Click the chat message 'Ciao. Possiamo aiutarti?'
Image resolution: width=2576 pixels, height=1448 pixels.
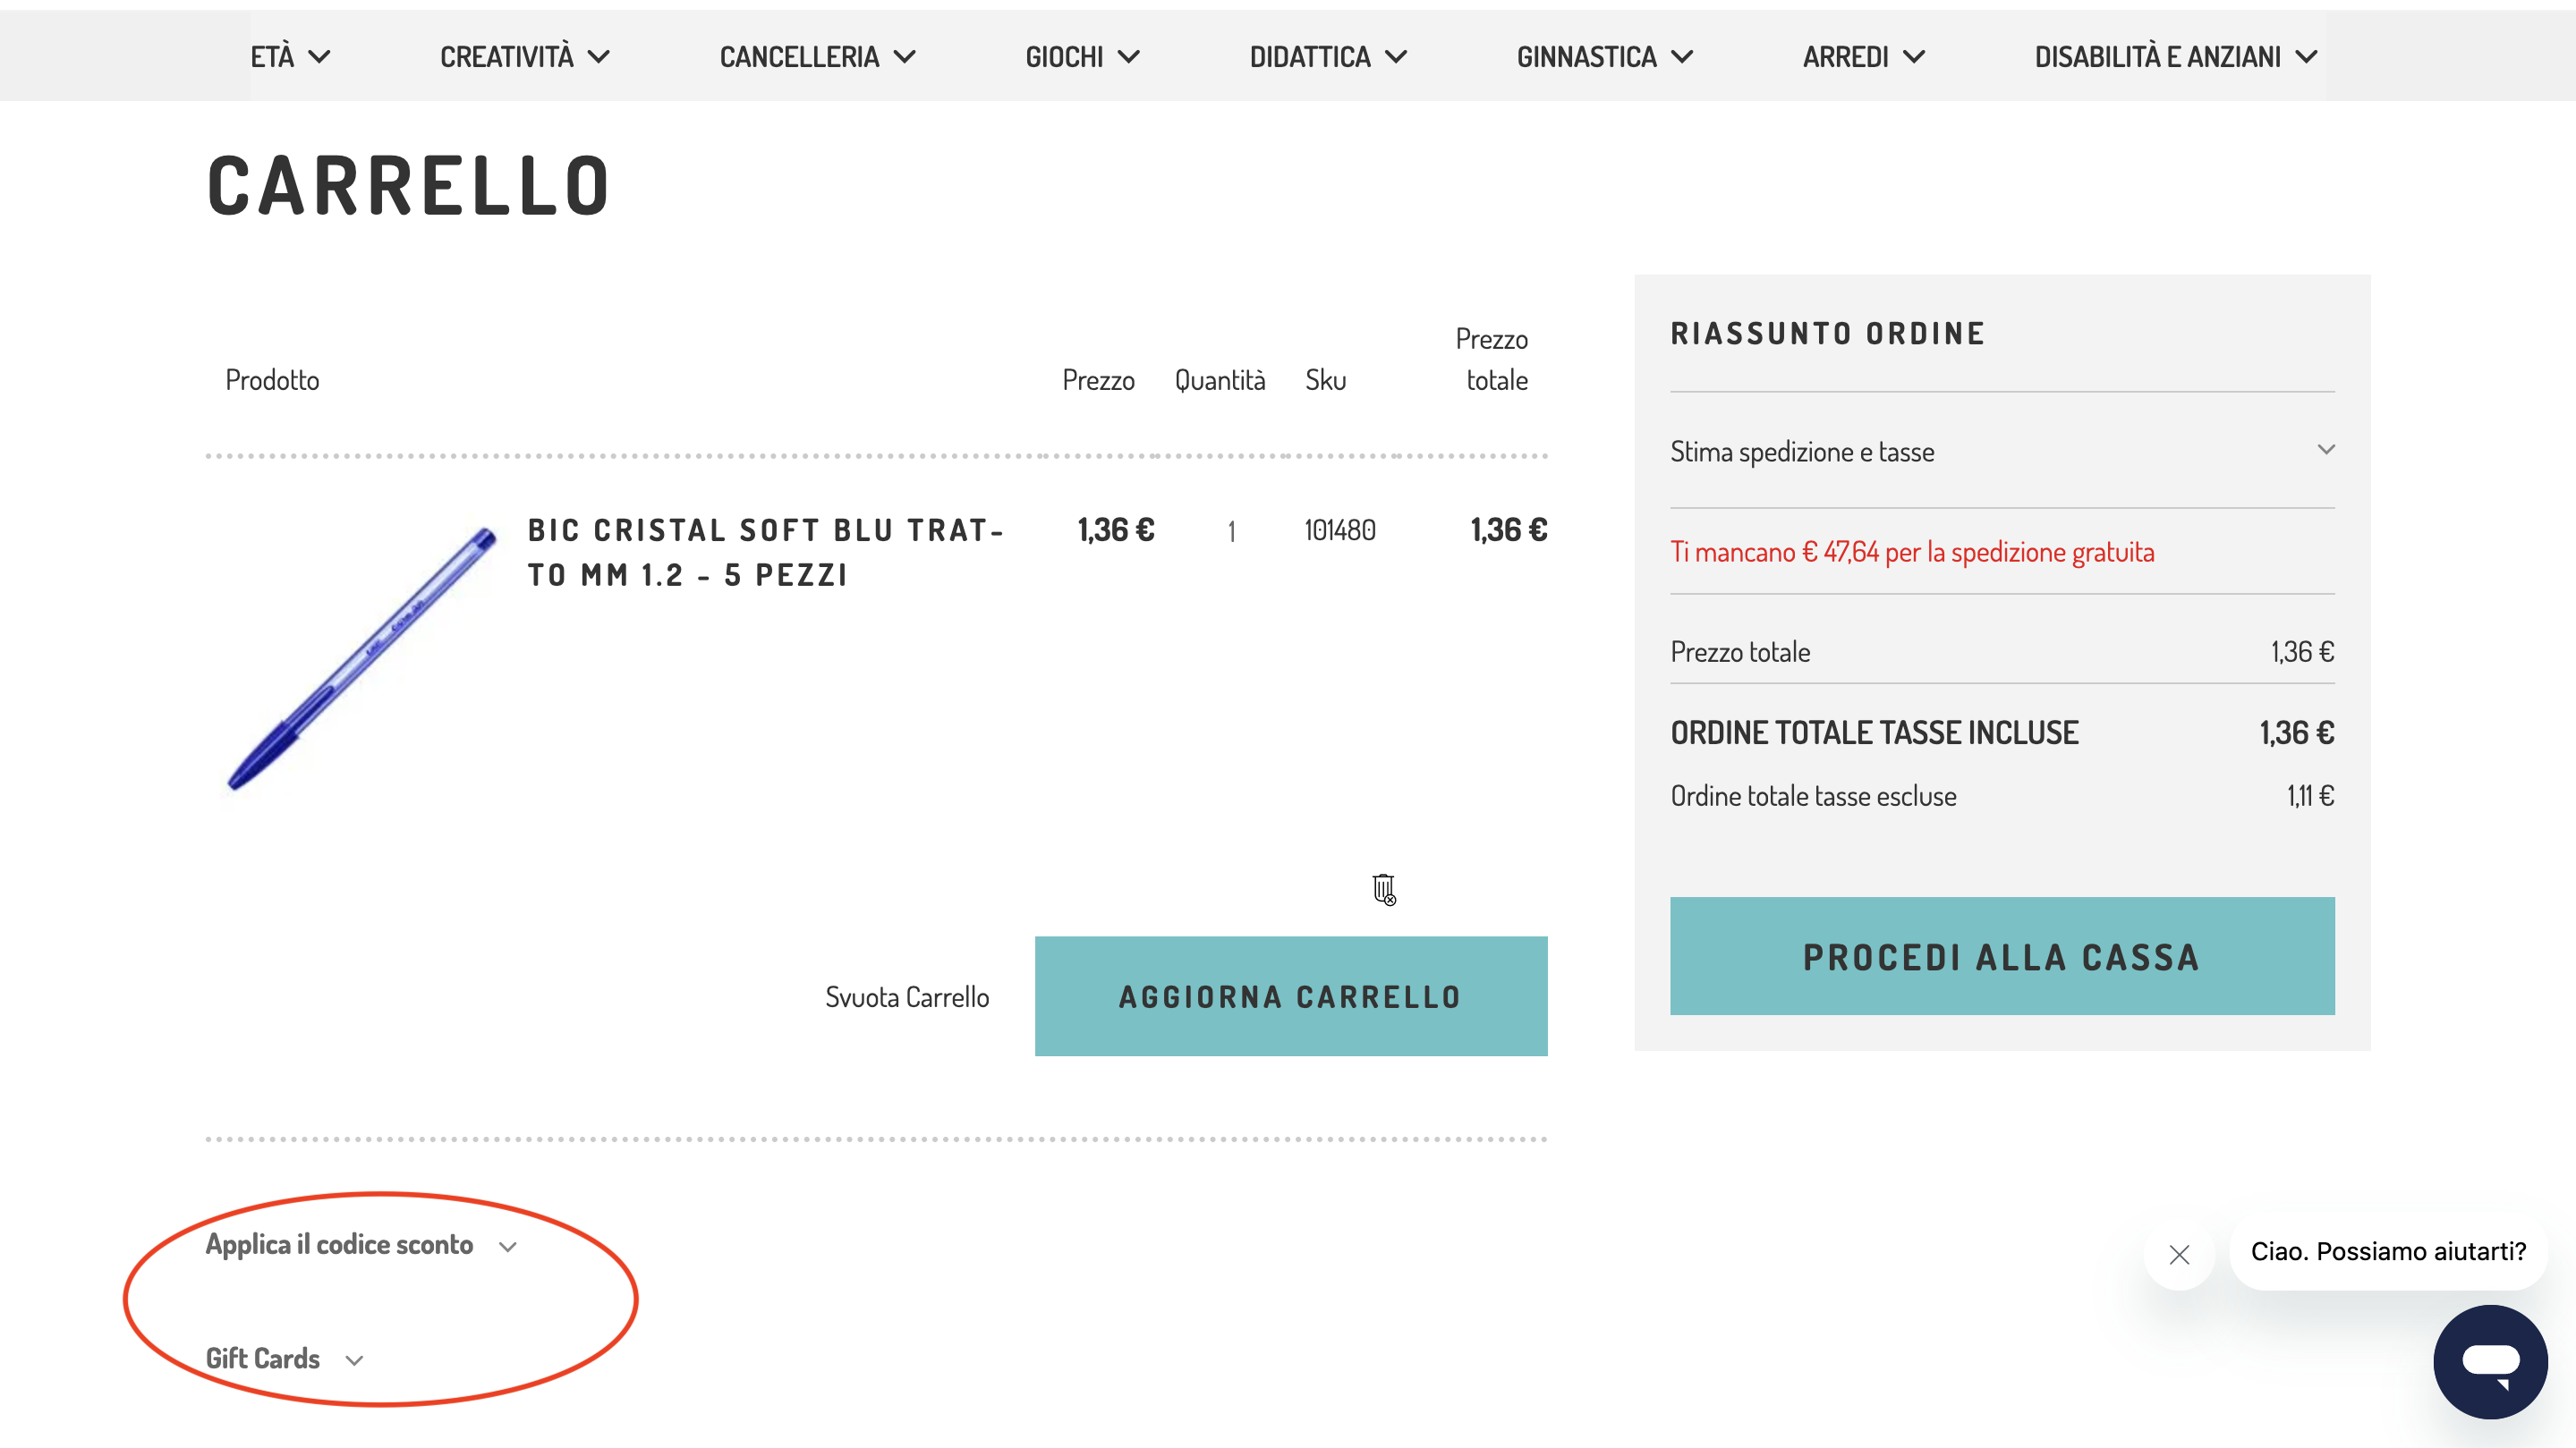coord(2388,1252)
